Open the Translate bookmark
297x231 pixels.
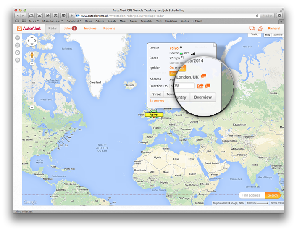(x=147, y=21)
